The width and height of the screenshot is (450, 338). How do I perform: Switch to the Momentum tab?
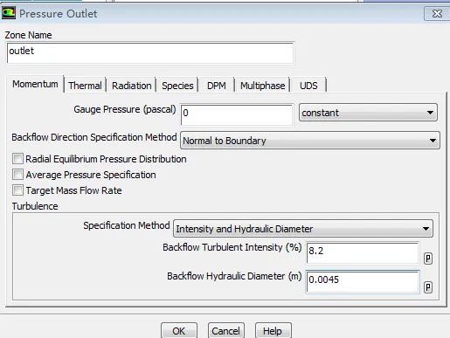point(35,84)
